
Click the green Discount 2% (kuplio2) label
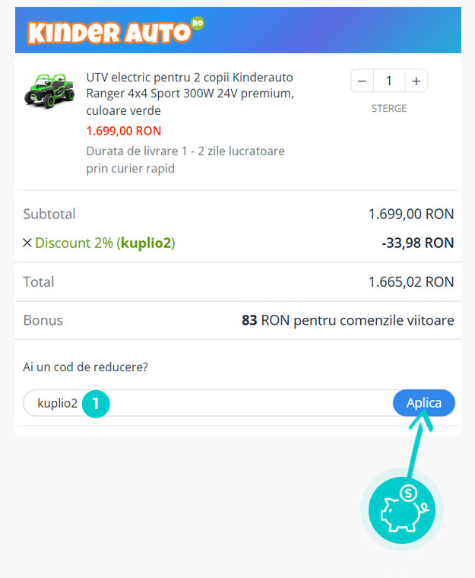pyautogui.click(x=105, y=243)
